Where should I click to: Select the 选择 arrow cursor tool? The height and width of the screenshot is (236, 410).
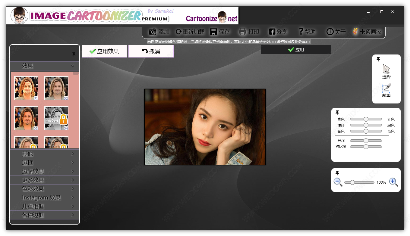coord(386,69)
